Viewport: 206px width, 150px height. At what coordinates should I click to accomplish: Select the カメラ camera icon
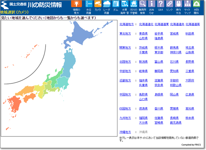tap(98, 4)
